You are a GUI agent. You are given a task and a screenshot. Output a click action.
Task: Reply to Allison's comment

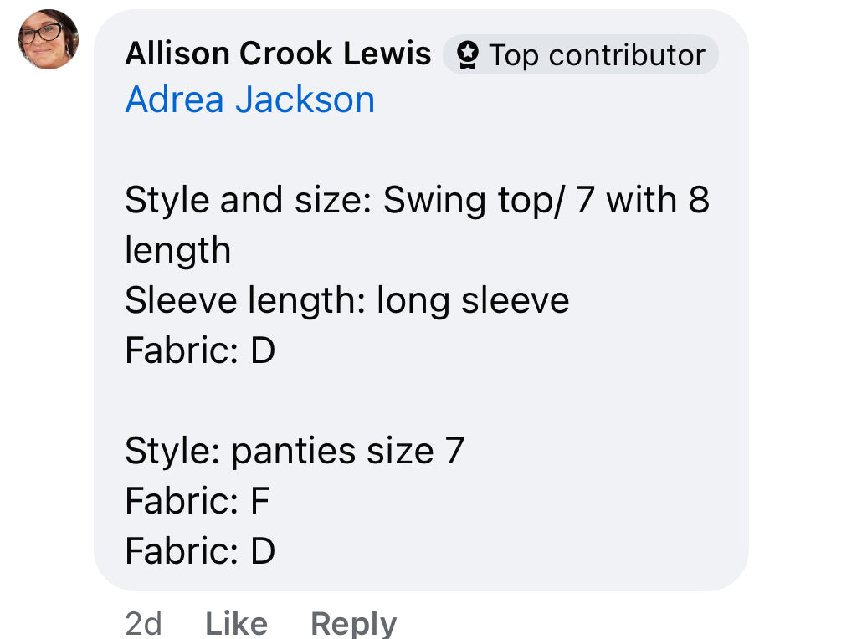pyautogui.click(x=353, y=623)
